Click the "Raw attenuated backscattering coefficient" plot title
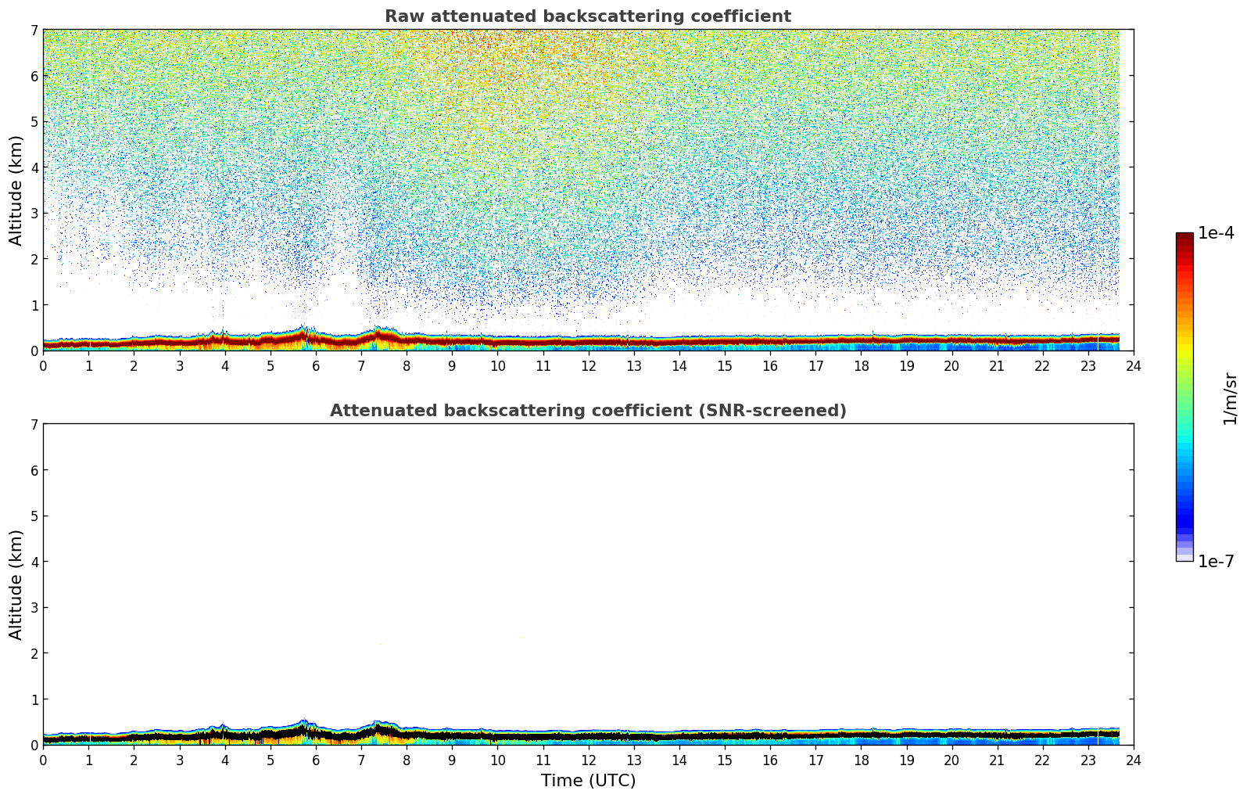 click(587, 16)
